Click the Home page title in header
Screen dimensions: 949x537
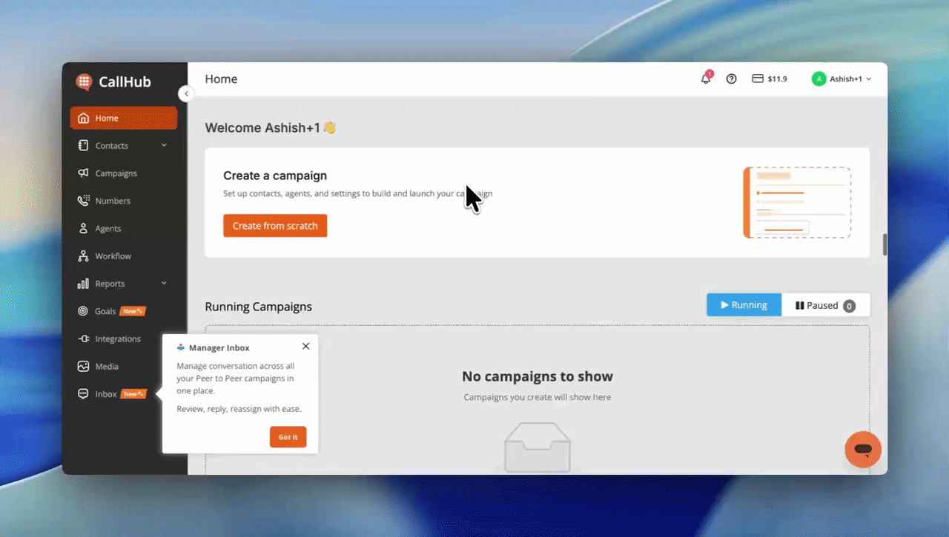(221, 79)
